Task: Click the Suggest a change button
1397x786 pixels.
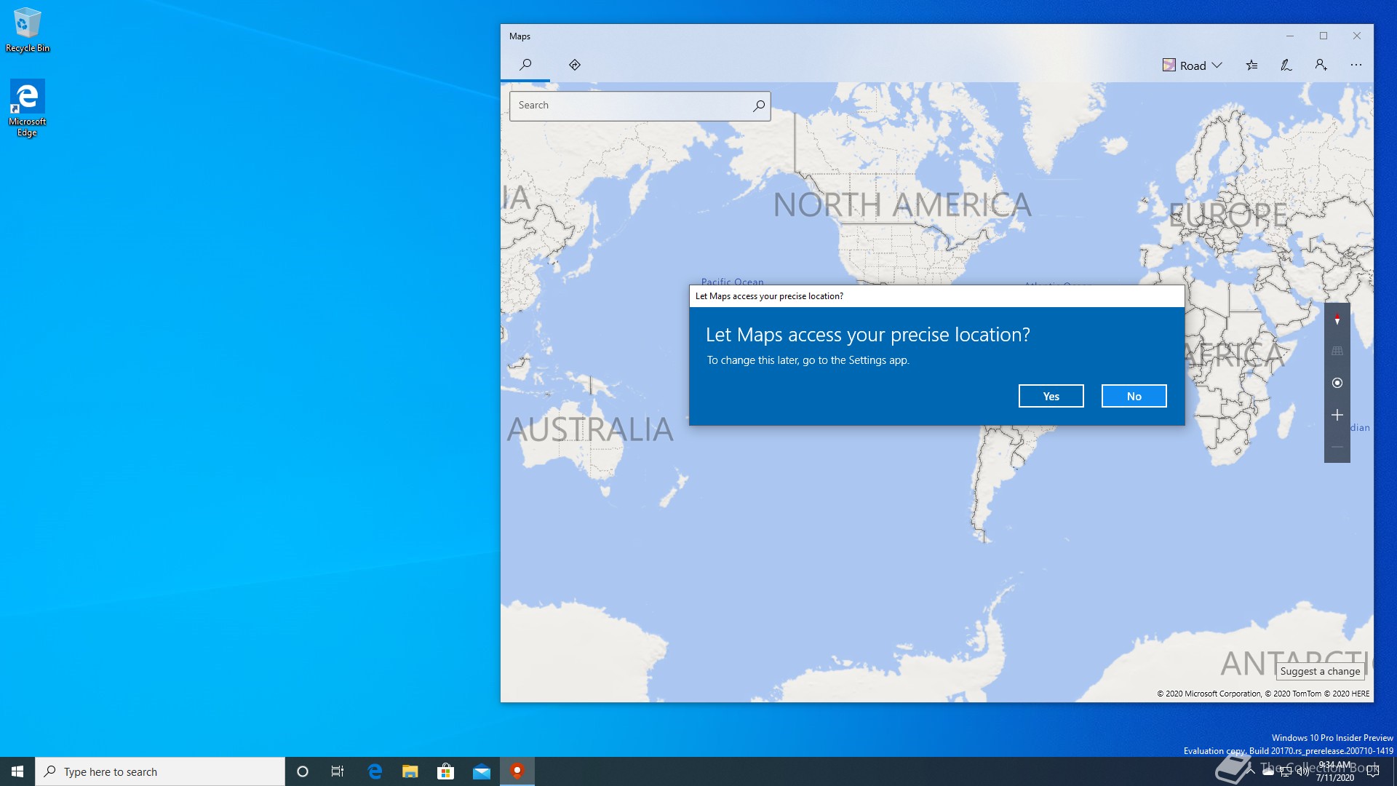Action: click(1320, 671)
